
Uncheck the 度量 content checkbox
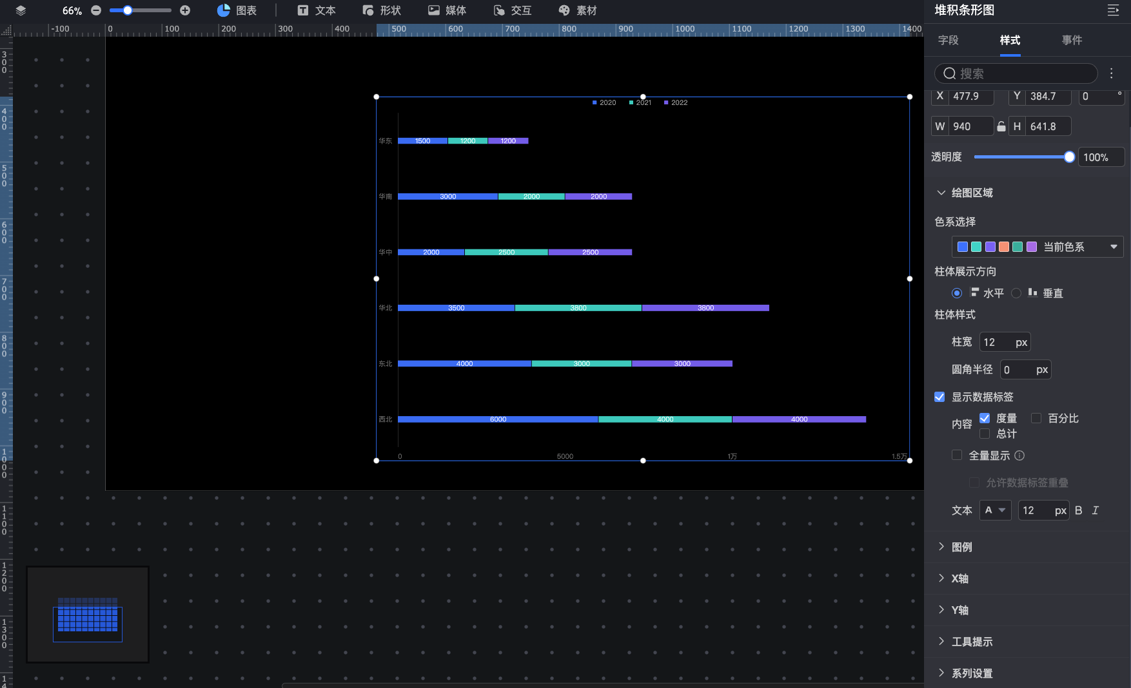pos(985,418)
